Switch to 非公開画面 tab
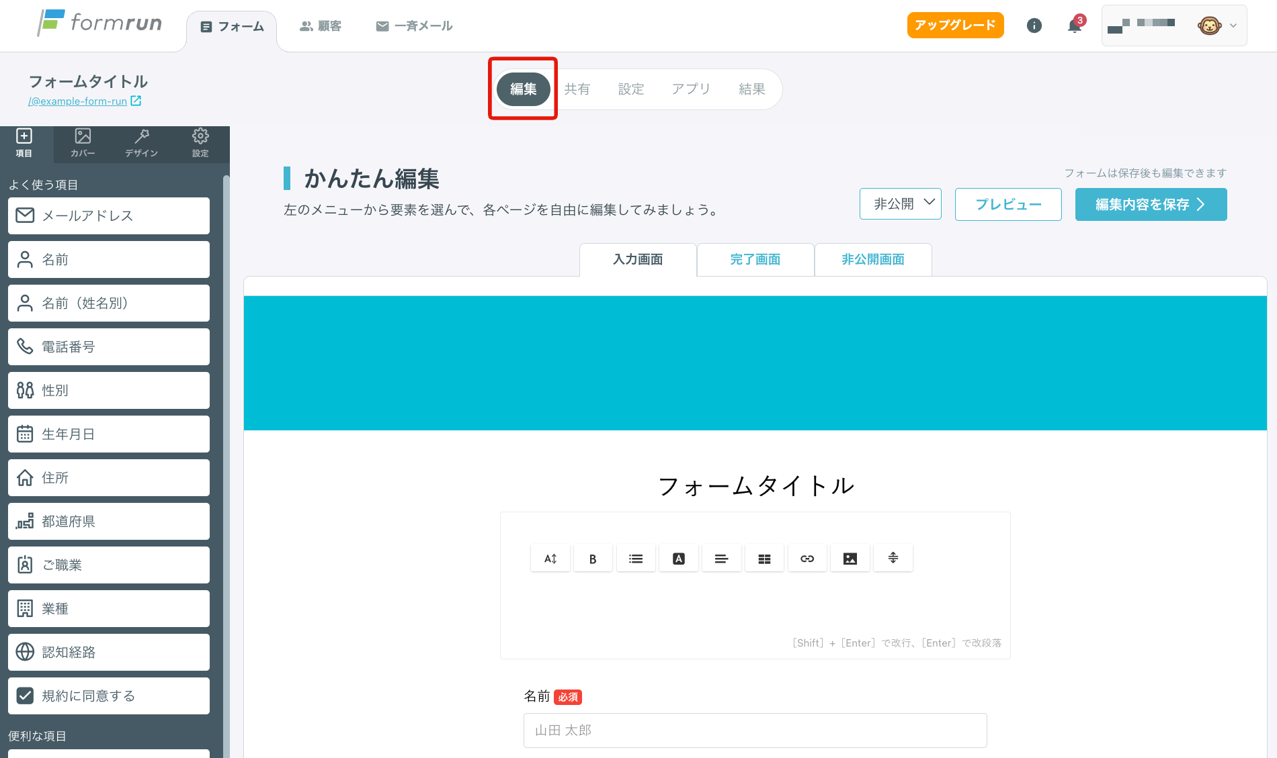Image resolution: width=1277 pixels, height=758 pixels. [873, 259]
